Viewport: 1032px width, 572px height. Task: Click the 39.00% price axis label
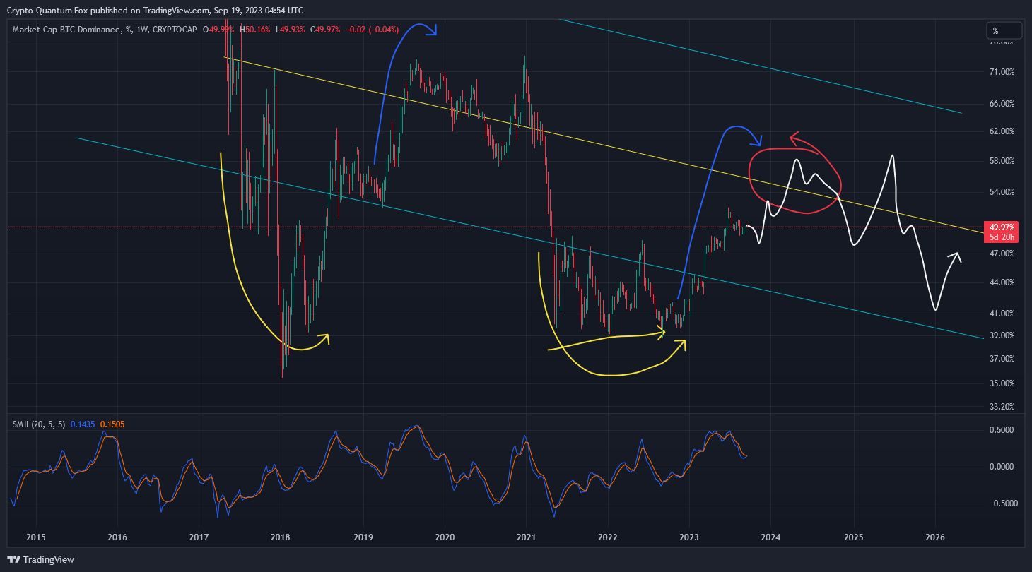(x=1002, y=335)
